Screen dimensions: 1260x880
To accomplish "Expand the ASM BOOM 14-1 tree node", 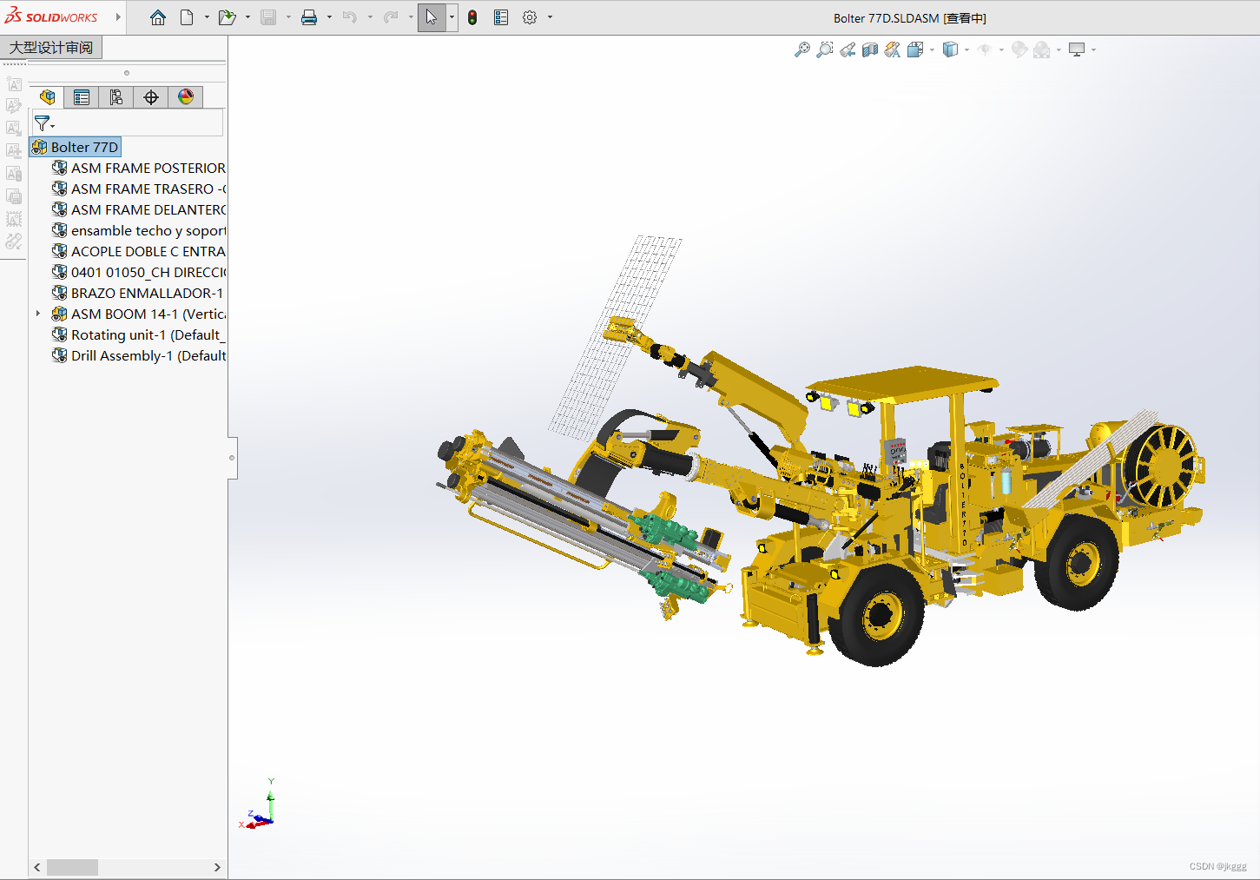I will tap(38, 314).
